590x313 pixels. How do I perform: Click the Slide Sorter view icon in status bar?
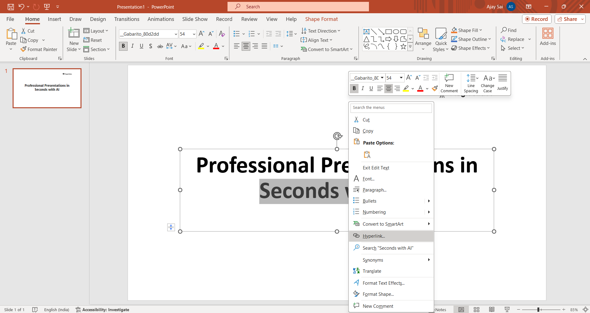click(x=477, y=310)
